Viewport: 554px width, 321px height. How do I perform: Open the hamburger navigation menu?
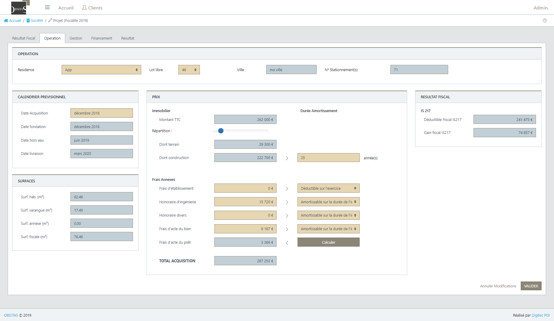coord(47,7)
